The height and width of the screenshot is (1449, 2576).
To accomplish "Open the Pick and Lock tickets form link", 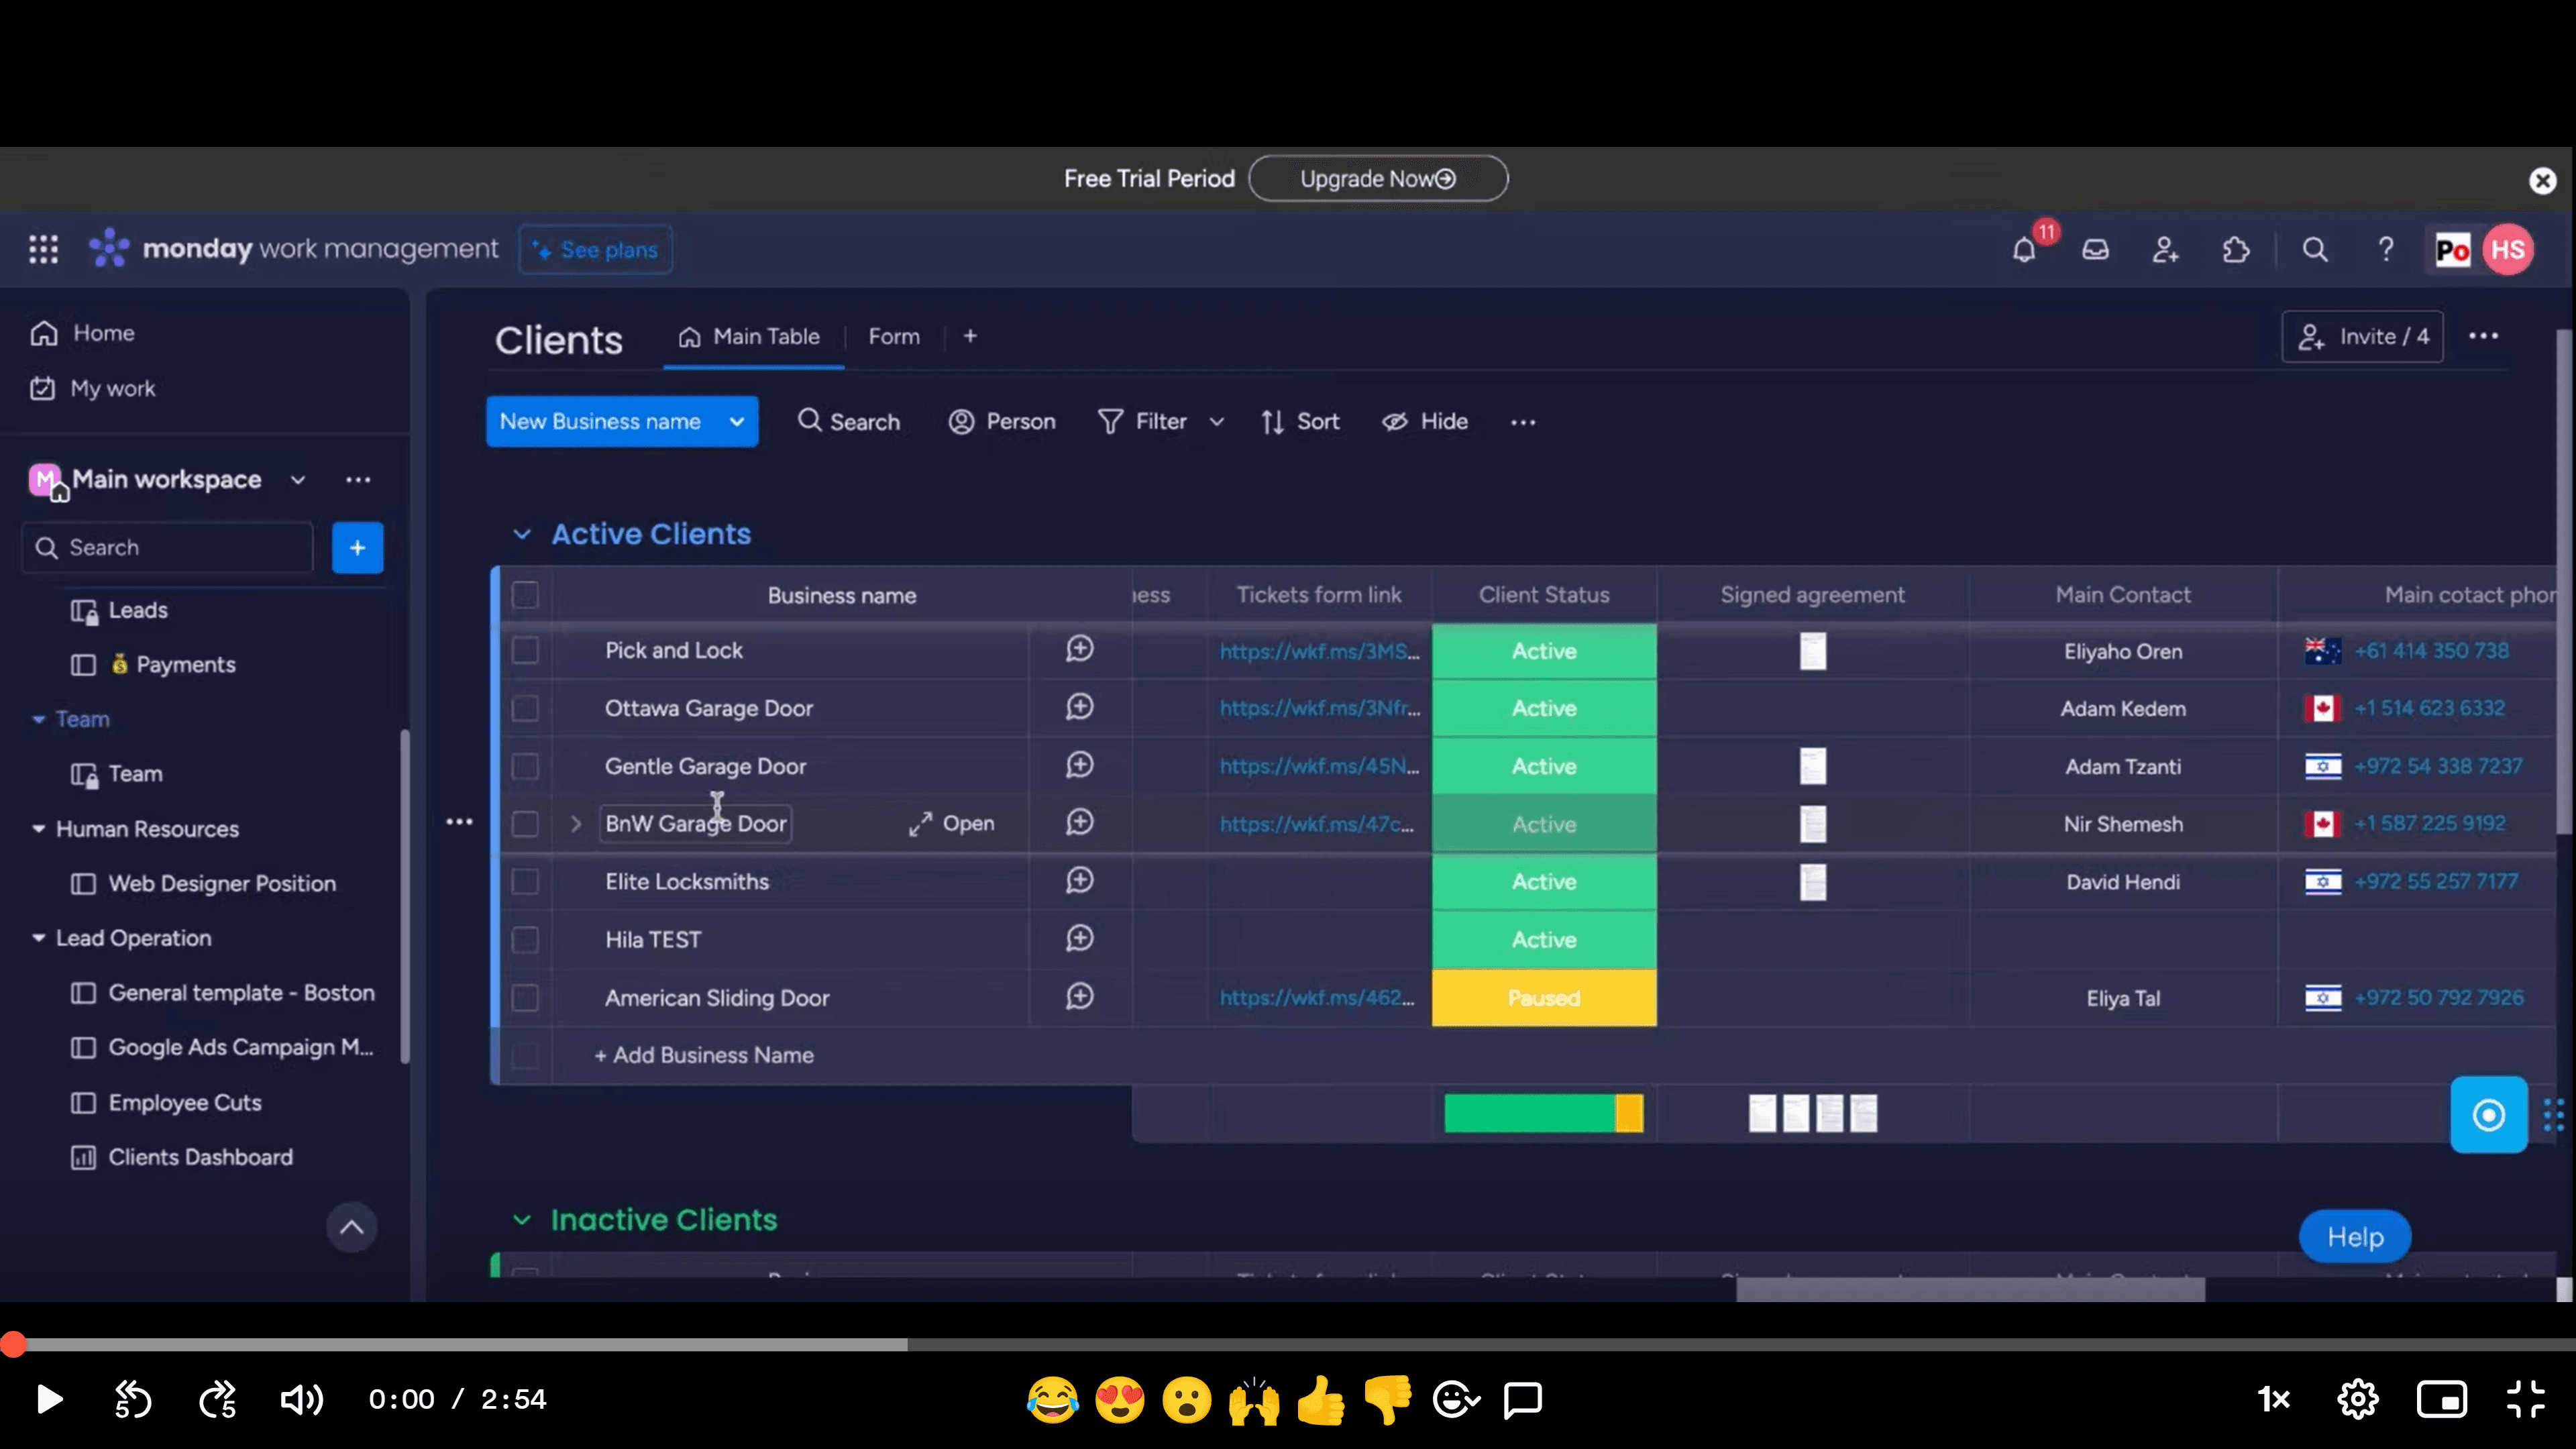I will pos(1319,651).
